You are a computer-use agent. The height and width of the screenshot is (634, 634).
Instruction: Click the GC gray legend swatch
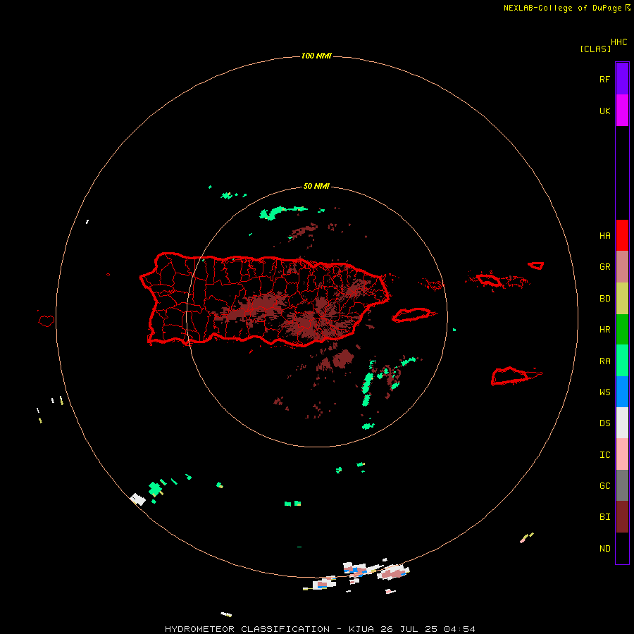[622, 485]
